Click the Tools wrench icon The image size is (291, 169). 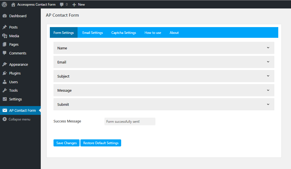click(x=5, y=90)
